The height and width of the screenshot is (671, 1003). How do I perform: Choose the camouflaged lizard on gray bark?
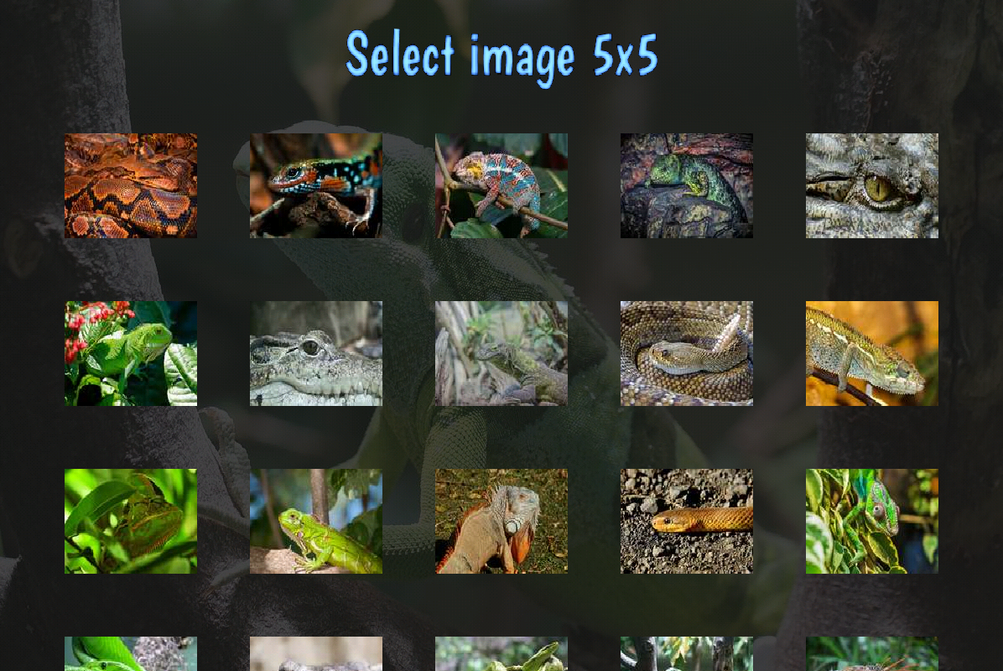(x=502, y=353)
